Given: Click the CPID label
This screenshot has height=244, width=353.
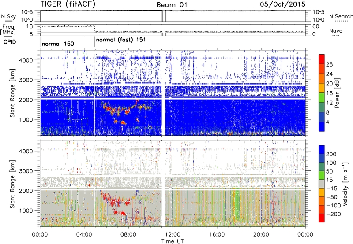Looking at the screenshot, I should coord(9,42).
